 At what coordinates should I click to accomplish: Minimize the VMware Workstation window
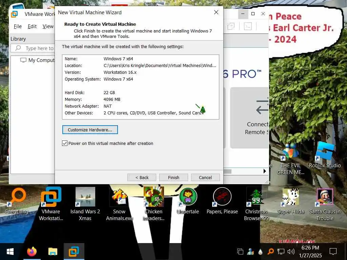pyautogui.click(x=243, y=14)
